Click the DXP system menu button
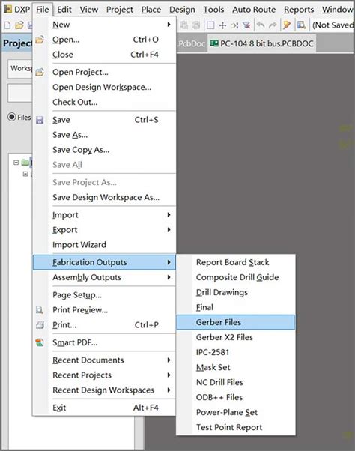This screenshot has width=355, height=451. click(16, 10)
